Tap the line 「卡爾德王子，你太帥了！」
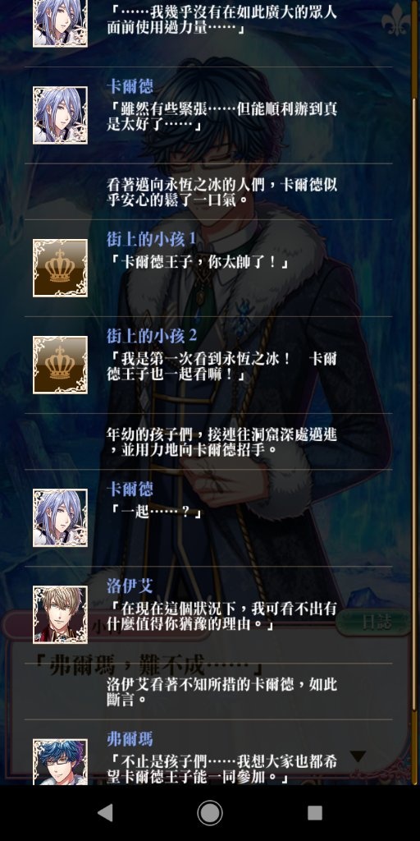Viewport: 420px width, 841px height. click(198, 263)
